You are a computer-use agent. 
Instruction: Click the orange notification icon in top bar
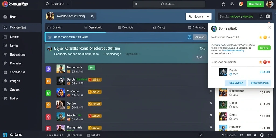click(241, 4)
